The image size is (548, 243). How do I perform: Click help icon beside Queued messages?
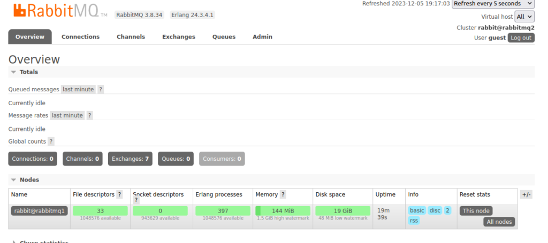point(101,90)
